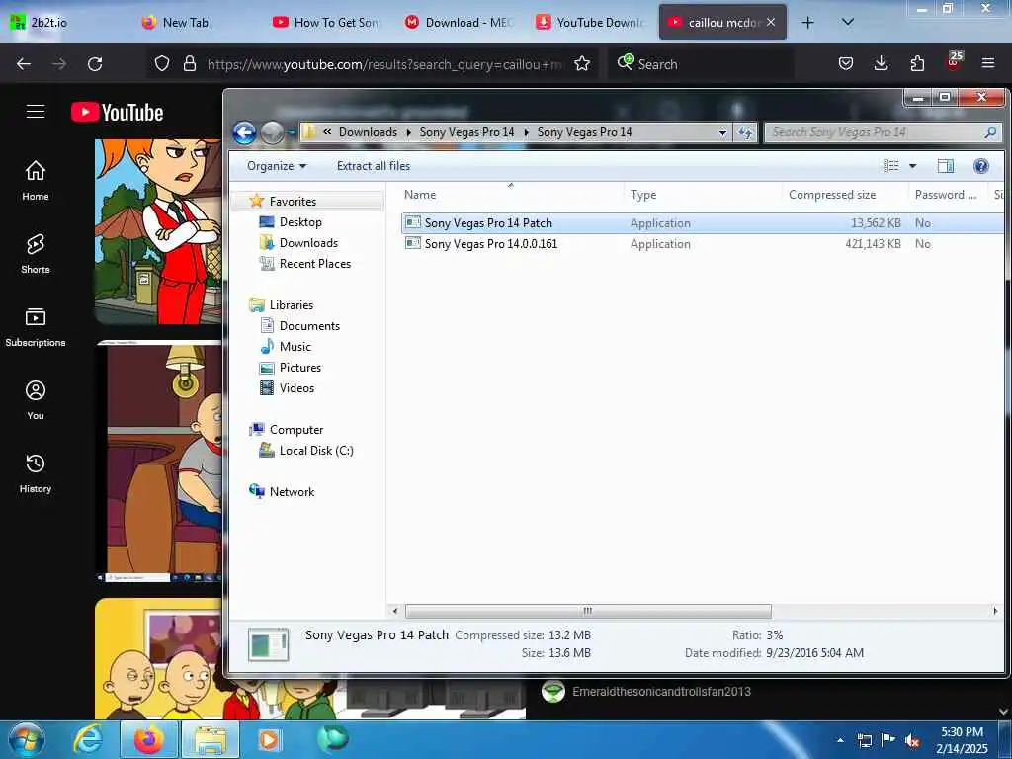This screenshot has height=759, width=1012.
Task: Open the Emeraldthesonicandtrollsfan2013 channel
Action: pyautogui.click(x=661, y=691)
